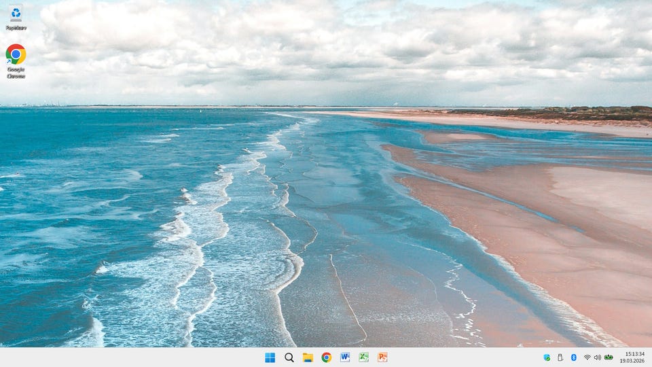Launch Microsoft Word from the taskbar
The width and height of the screenshot is (652, 367).
pos(345,357)
